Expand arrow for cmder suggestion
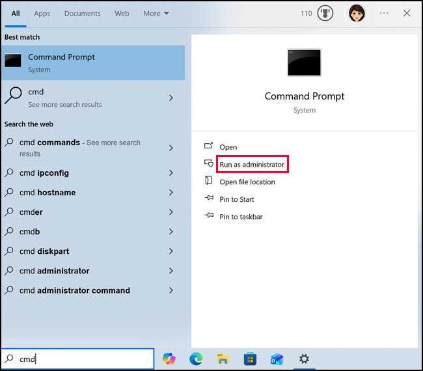The image size is (423, 371). 171,212
